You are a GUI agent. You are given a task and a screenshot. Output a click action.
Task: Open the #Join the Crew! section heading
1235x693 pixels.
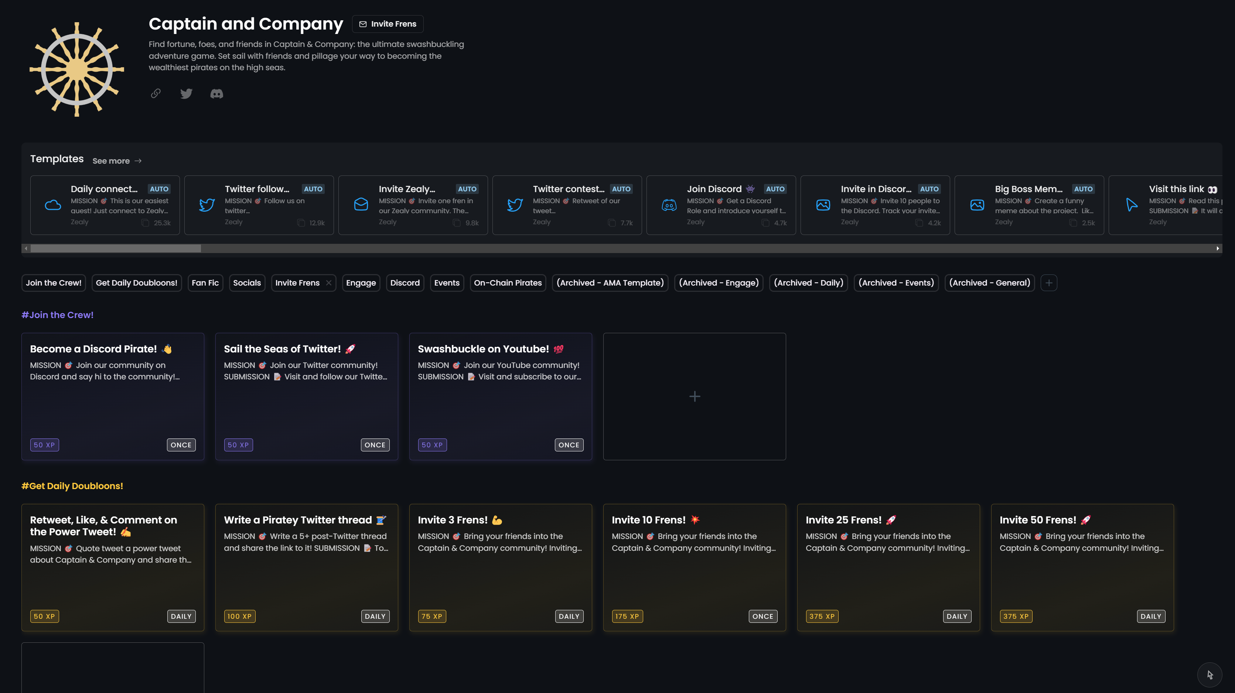click(x=58, y=315)
